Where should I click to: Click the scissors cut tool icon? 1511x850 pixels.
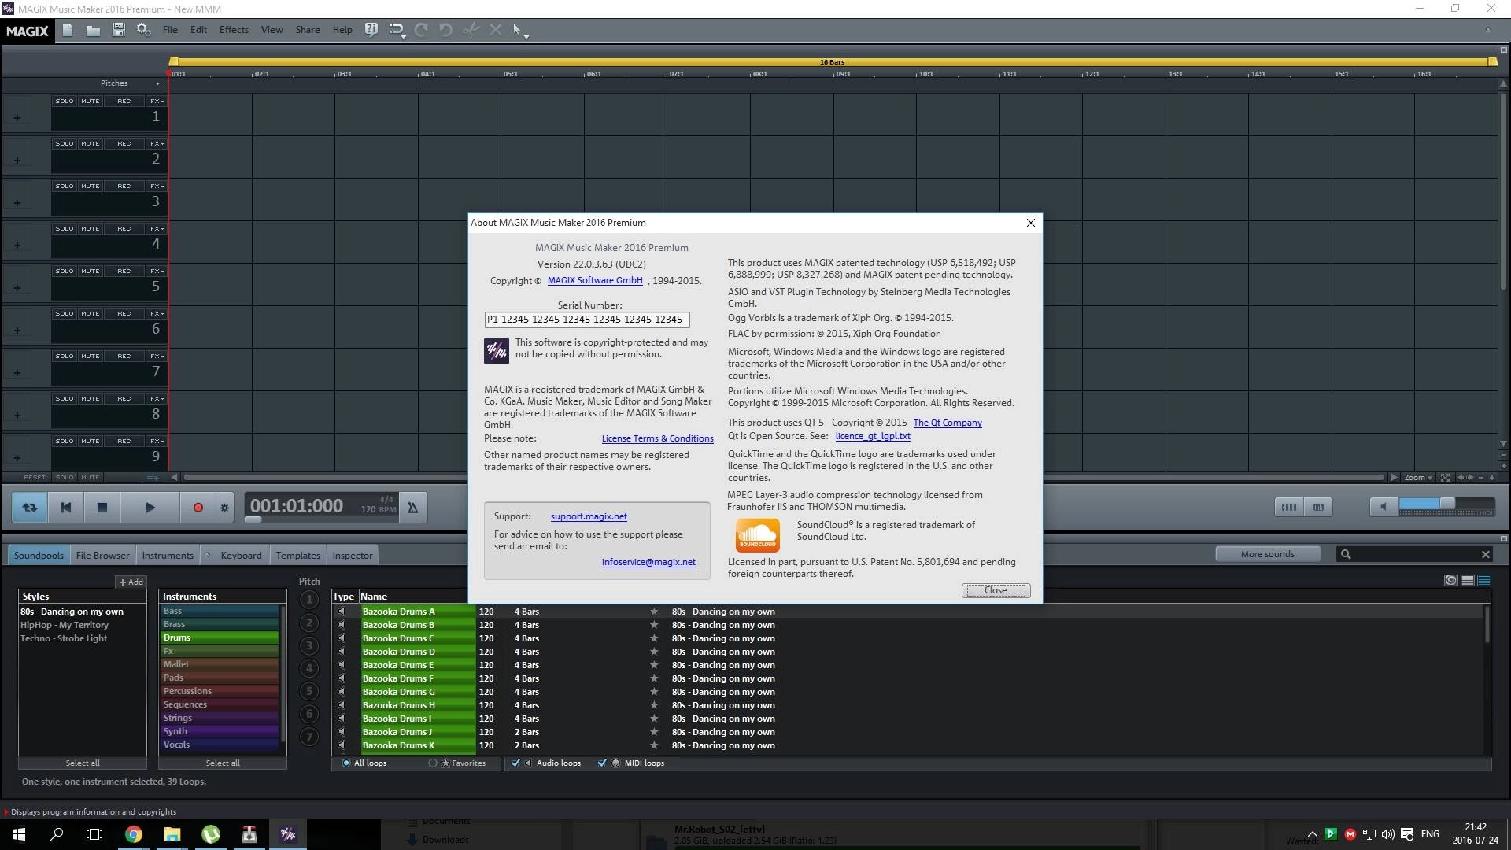471,30
